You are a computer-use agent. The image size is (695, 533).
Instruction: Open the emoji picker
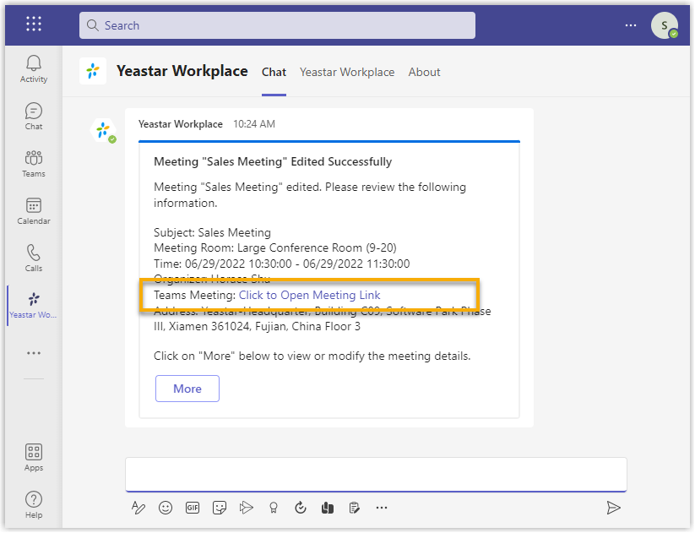point(166,508)
